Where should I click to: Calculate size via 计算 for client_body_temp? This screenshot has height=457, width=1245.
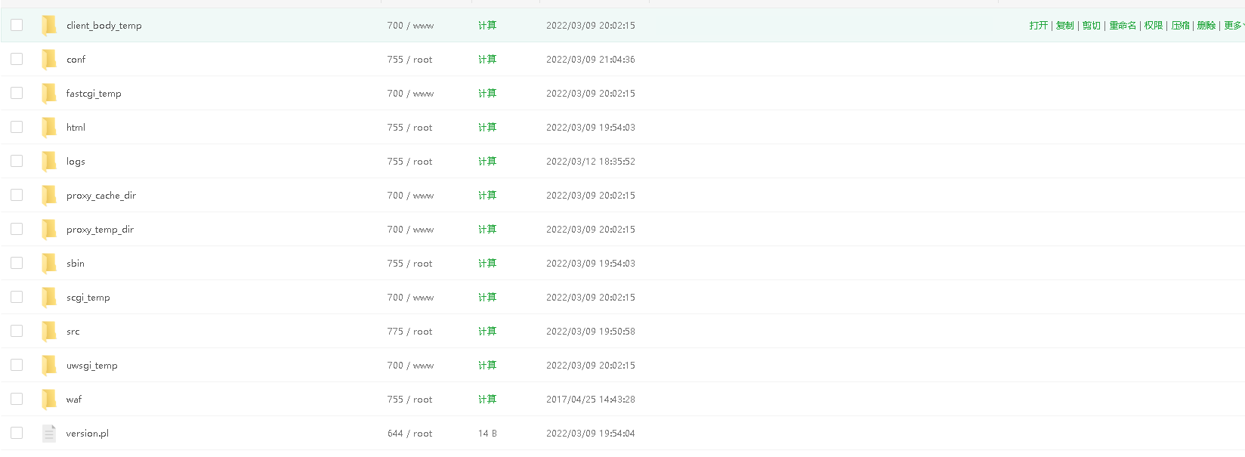click(x=487, y=26)
